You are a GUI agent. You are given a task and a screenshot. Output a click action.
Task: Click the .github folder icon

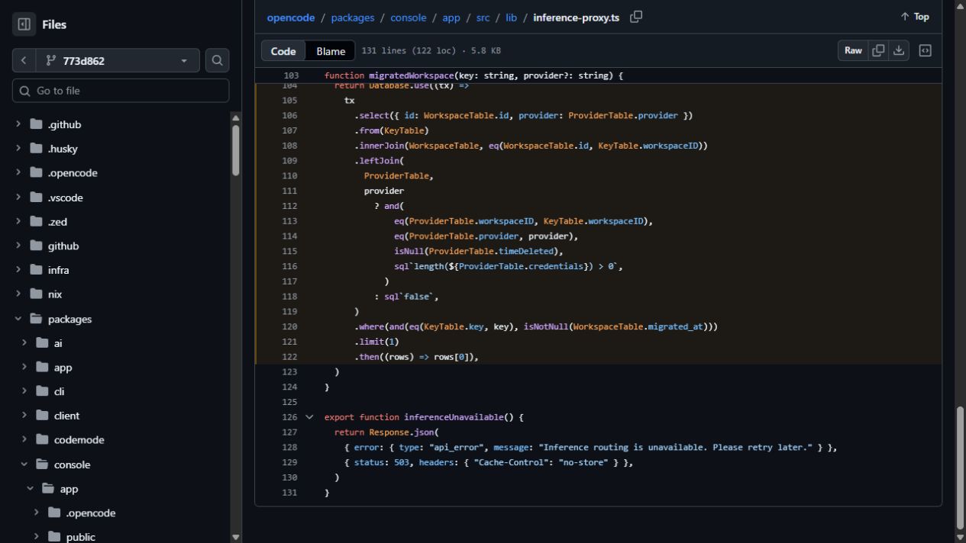click(36, 124)
